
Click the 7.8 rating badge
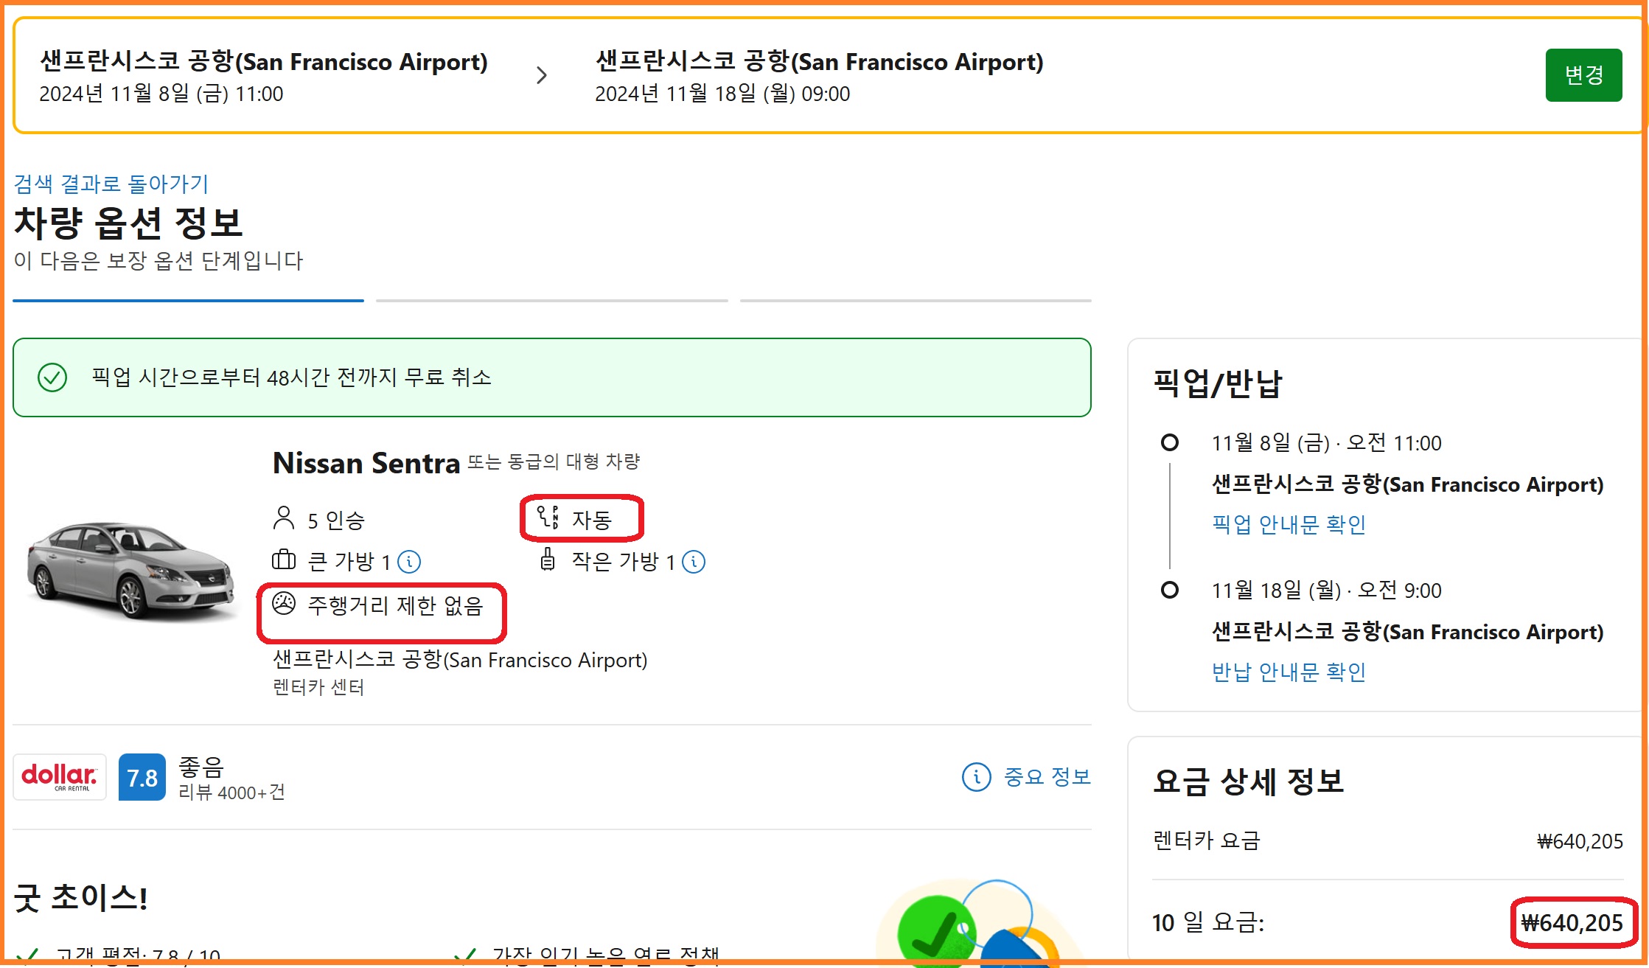(x=142, y=777)
